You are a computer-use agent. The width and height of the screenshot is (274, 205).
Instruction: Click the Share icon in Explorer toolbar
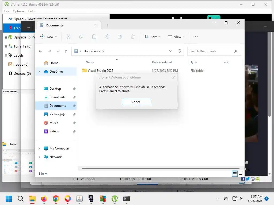pyautogui.click(x=120, y=37)
